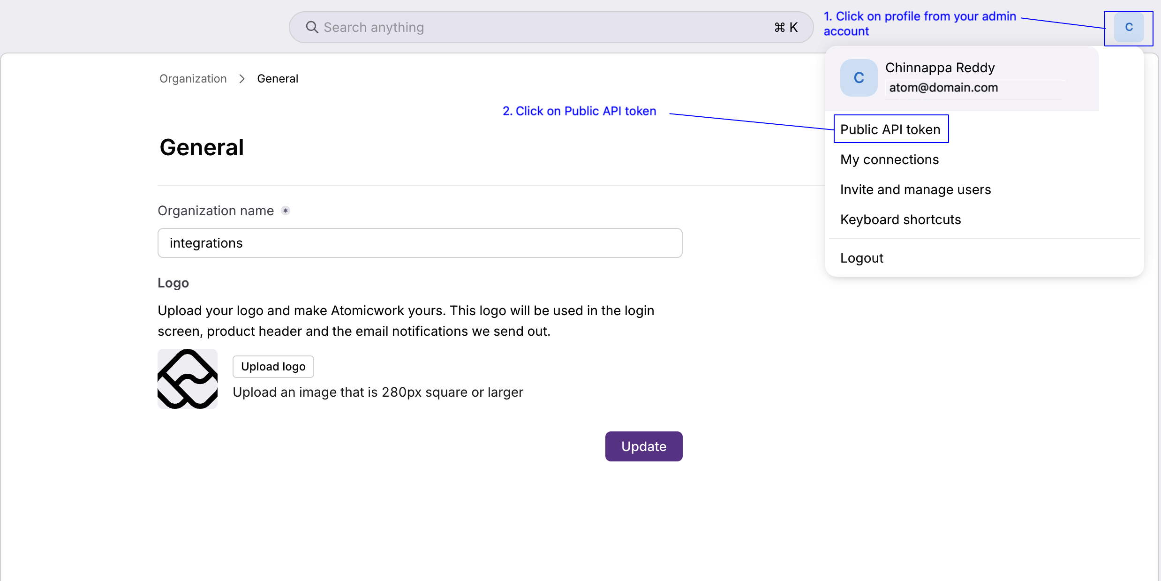
Task: Click the Command K shortcut hint
Action: tap(786, 27)
